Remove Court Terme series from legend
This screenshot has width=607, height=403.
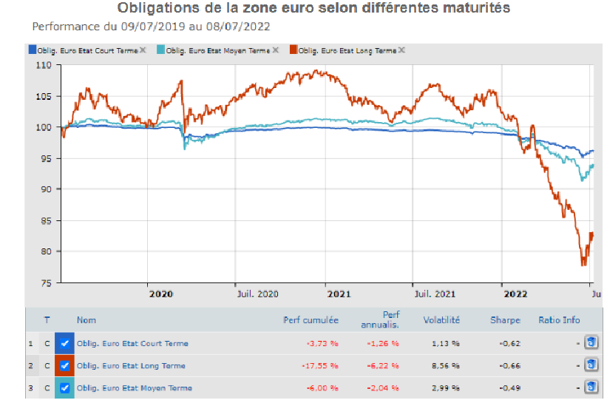coord(143,50)
